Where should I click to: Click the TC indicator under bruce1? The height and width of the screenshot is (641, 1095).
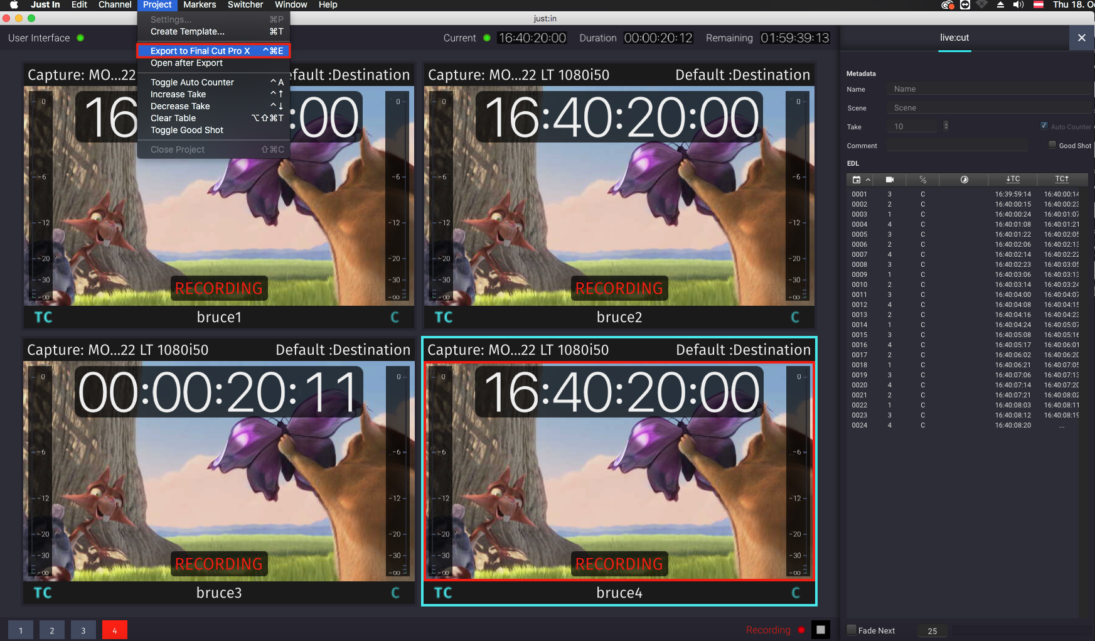coord(43,317)
